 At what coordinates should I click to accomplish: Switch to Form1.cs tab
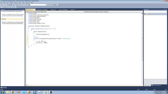coord(72,10)
